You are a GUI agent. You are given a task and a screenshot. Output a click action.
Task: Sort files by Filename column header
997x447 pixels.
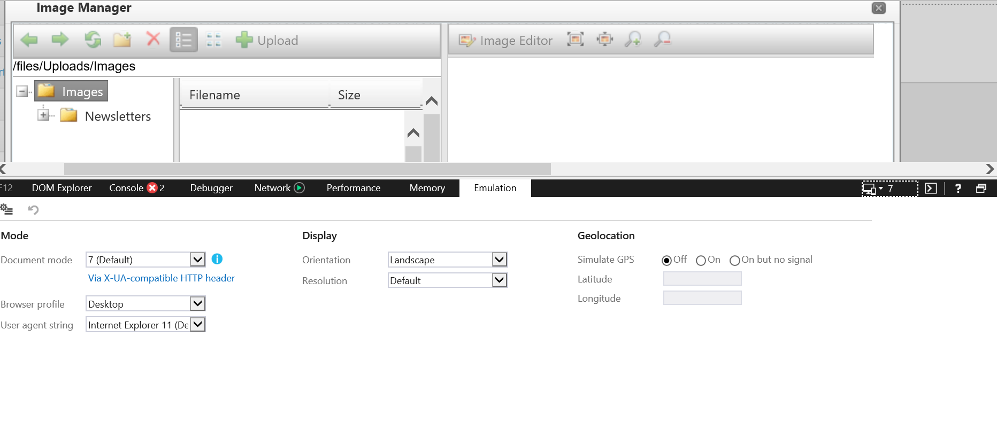click(x=254, y=95)
